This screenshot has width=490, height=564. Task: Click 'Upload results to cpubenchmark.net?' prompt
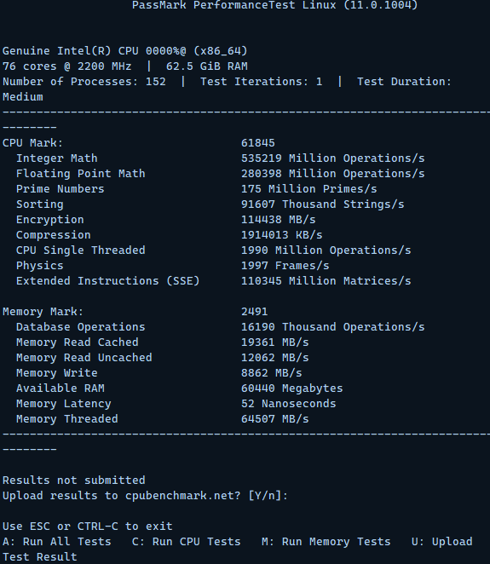click(121, 496)
